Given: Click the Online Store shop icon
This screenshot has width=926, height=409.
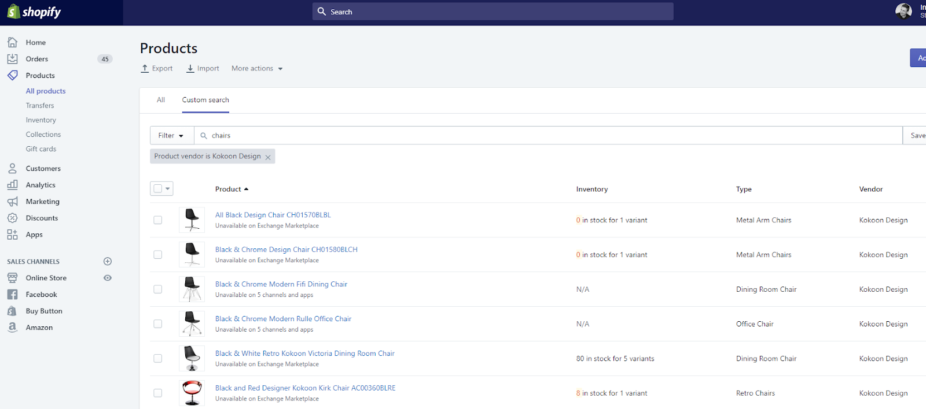Looking at the screenshot, I should tap(12, 278).
